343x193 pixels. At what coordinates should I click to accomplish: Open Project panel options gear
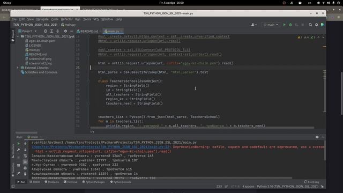65,31
